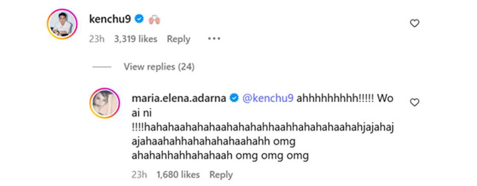This screenshot has height=186, width=477.
Task: Expand View replies (24)
Action: point(159,67)
